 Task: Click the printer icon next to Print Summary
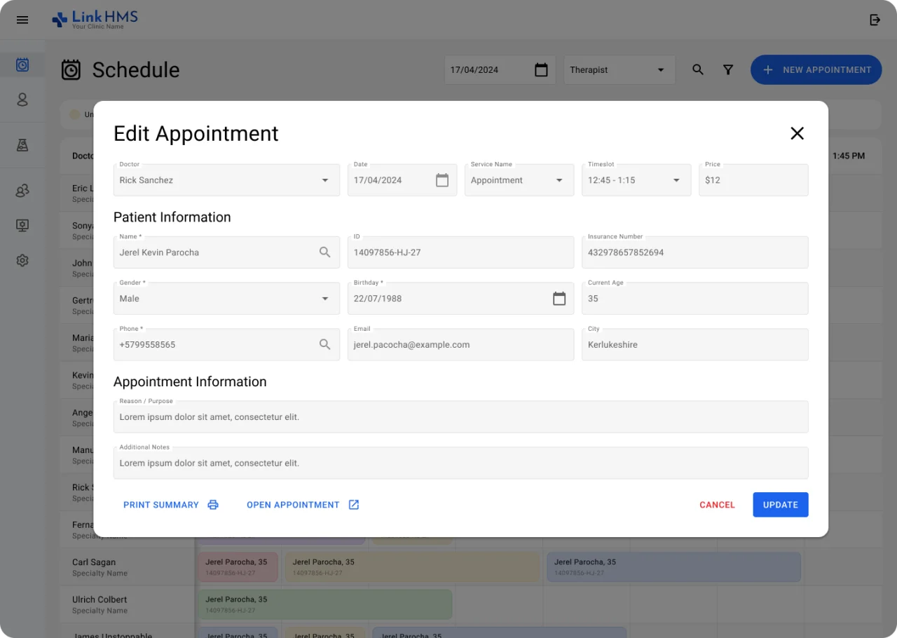pyautogui.click(x=213, y=505)
